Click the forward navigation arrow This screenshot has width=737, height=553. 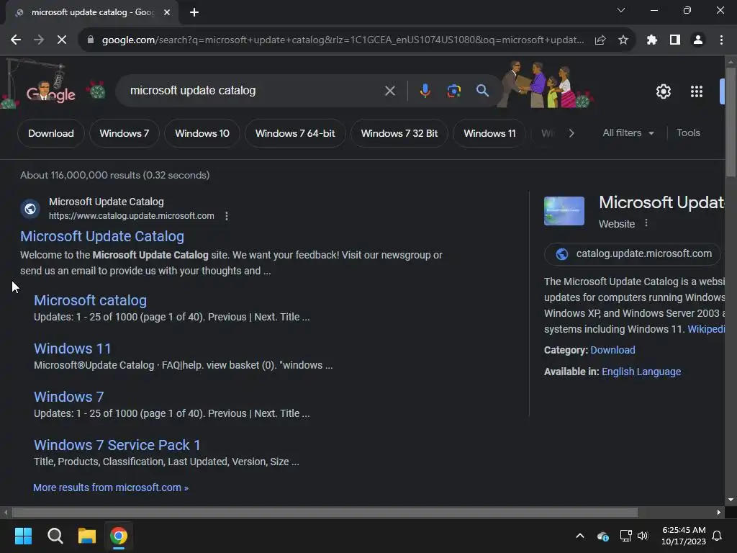[x=39, y=40]
